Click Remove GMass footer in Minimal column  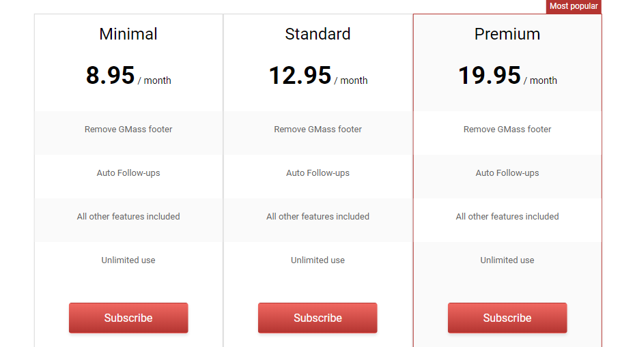[x=128, y=129]
